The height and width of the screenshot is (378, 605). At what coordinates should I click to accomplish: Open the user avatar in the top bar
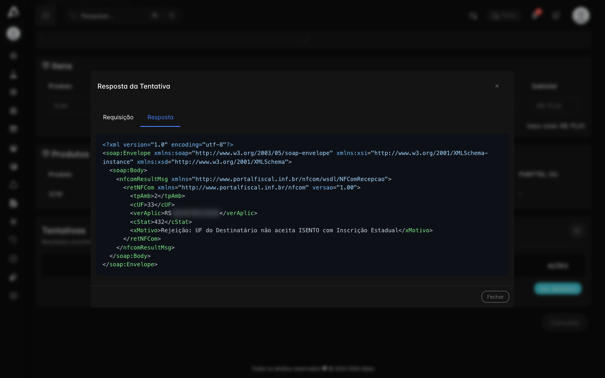click(581, 16)
